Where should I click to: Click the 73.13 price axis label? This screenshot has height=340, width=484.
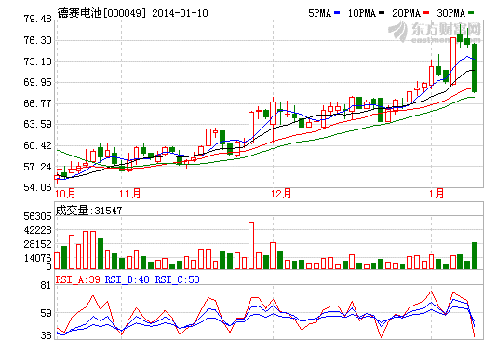37,61
